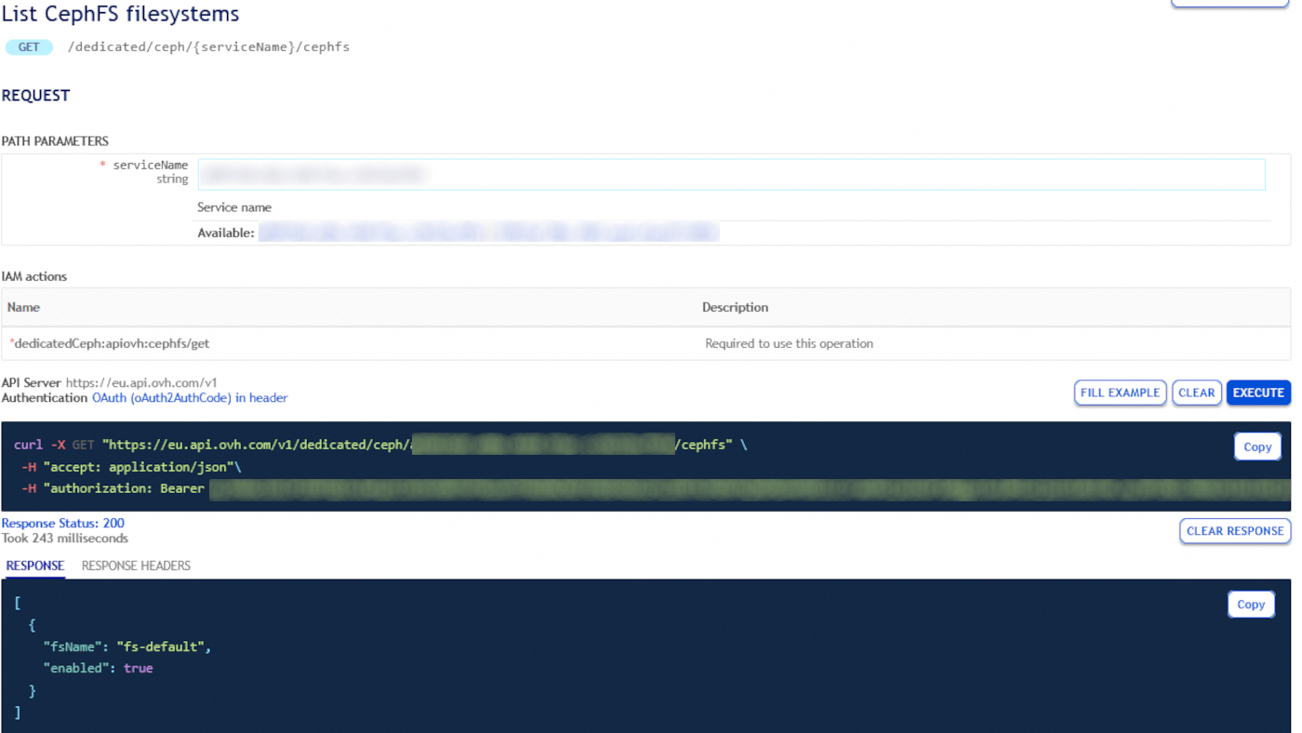Click the CLEAR button
Image resolution: width=1302 pixels, height=733 pixels.
click(1197, 392)
